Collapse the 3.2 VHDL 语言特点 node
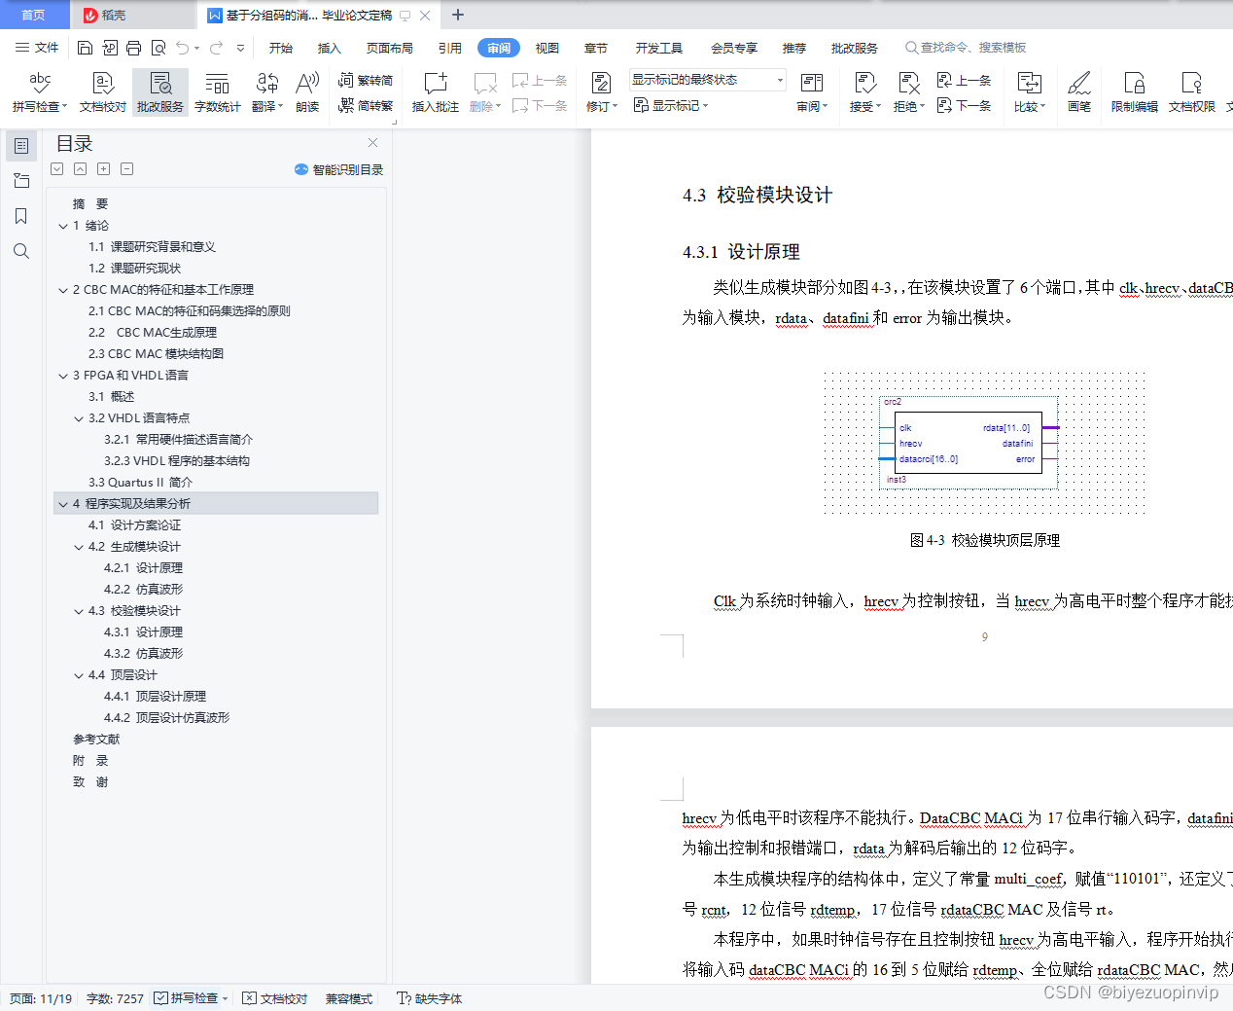 coord(79,418)
